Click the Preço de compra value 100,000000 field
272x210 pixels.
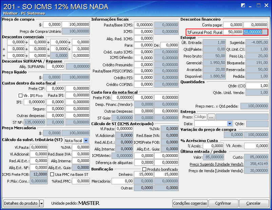76,25
